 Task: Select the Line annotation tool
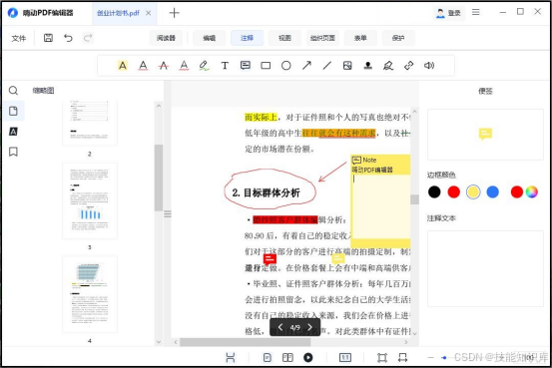point(327,66)
